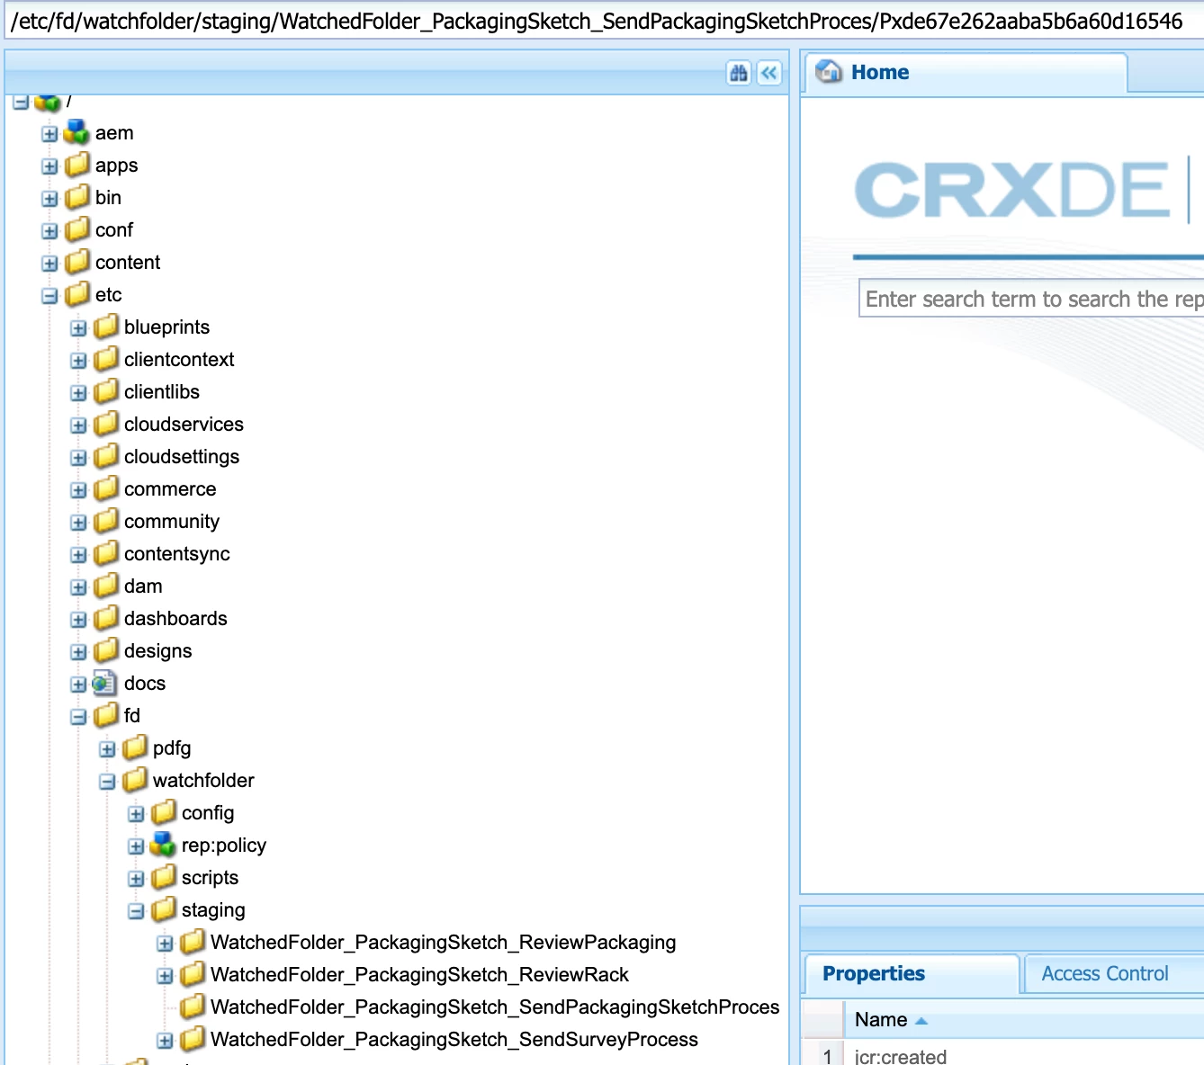Click the content folder icon
This screenshot has width=1204, height=1065.
coord(77,262)
